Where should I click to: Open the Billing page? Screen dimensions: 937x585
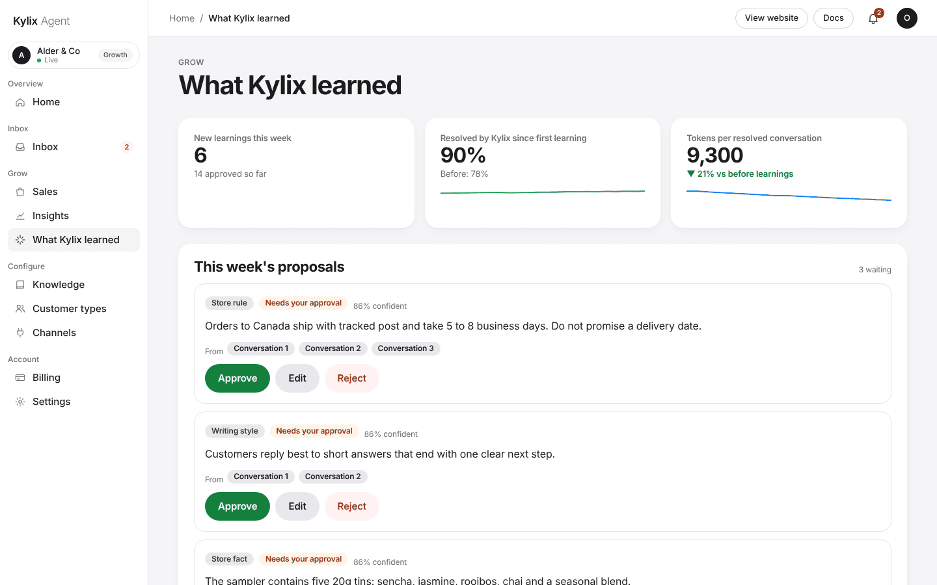(74, 378)
